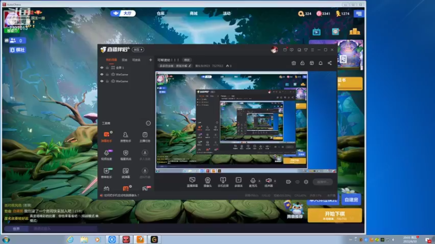The width and height of the screenshot is (435, 244).
Task: Open the shield challenge tool
Action: (x=126, y=155)
